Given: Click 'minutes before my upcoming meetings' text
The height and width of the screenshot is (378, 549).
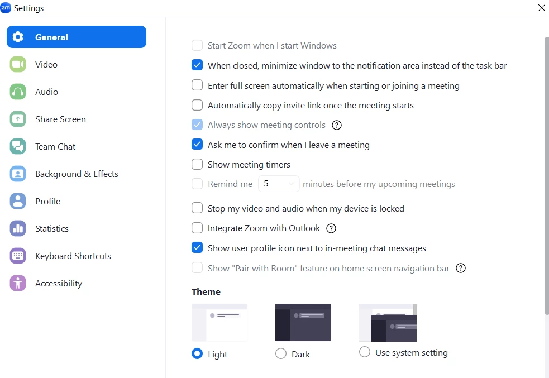Looking at the screenshot, I should coord(379,184).
